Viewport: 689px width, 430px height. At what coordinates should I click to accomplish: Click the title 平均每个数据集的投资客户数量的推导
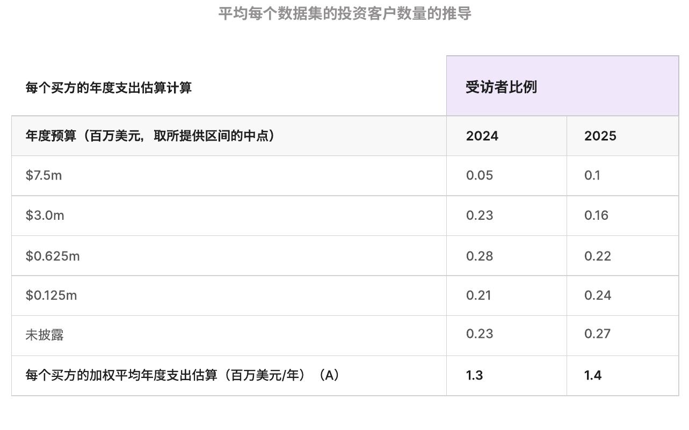pos(345,13)
